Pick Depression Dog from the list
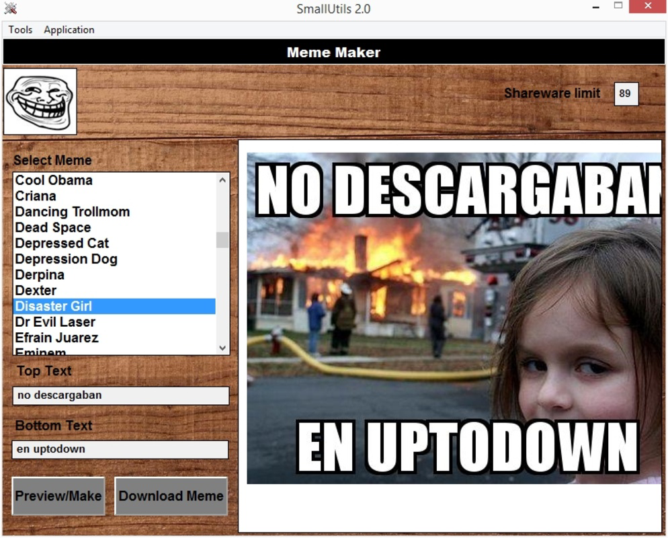The height and width of the screenshot is (538, 668). 114,259
